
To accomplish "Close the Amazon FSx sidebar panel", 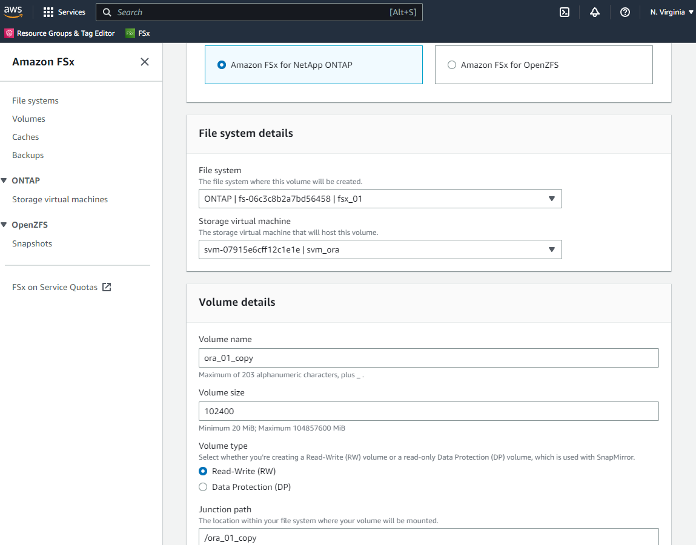I will pos(145,62).
